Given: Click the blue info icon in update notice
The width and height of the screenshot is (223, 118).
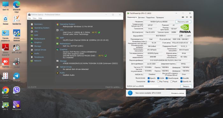Looking at the screenshot, I should click(130, 93).
